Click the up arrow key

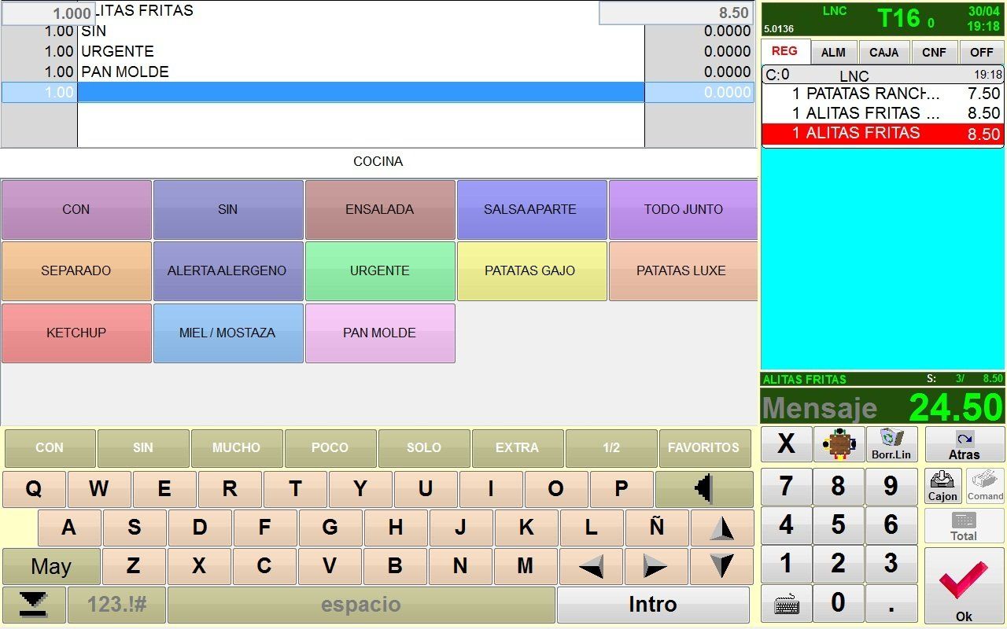pyautogui.click(x=721, y=528)
